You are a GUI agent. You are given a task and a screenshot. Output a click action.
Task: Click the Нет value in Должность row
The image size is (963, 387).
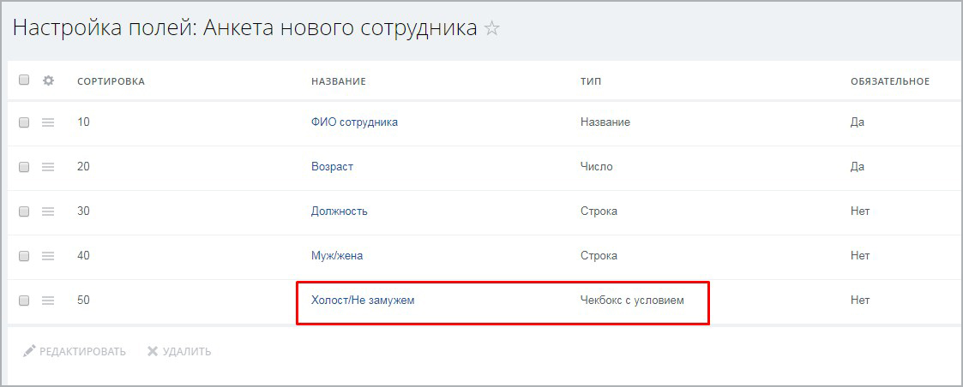(x=860, y=211)
